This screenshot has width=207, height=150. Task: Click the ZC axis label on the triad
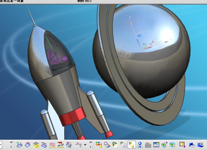tap(139, 36)
